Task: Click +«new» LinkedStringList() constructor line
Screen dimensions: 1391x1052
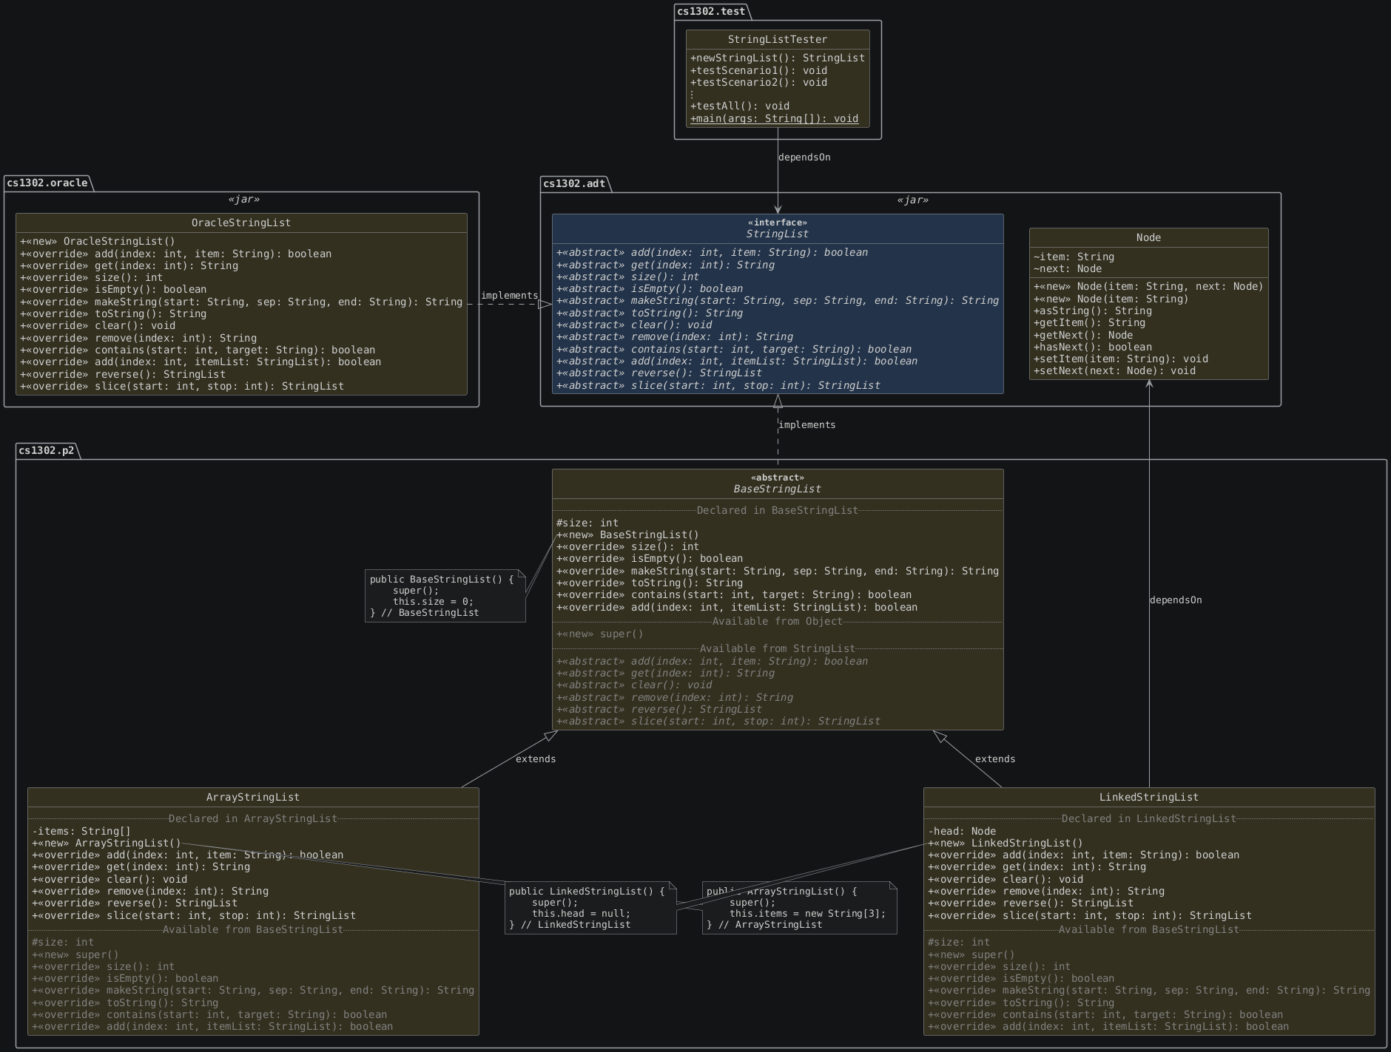Action: point(1006,844)
